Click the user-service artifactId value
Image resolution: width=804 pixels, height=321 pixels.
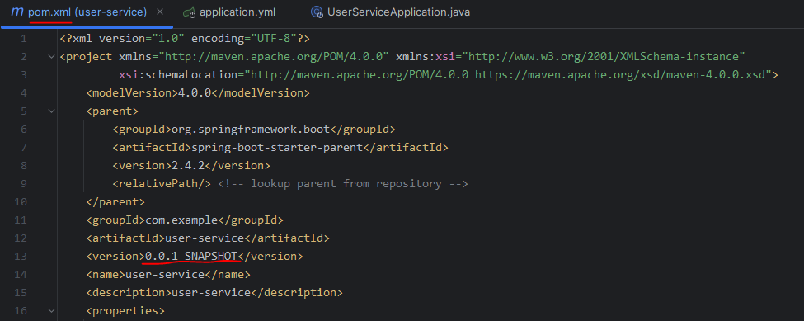tap(204, 238)
